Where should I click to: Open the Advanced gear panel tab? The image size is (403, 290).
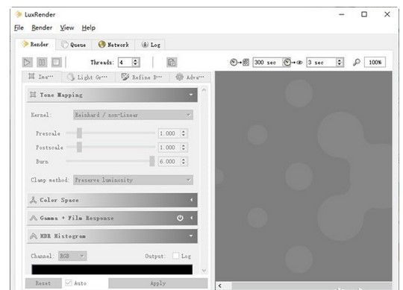click(x=190, y=77)
